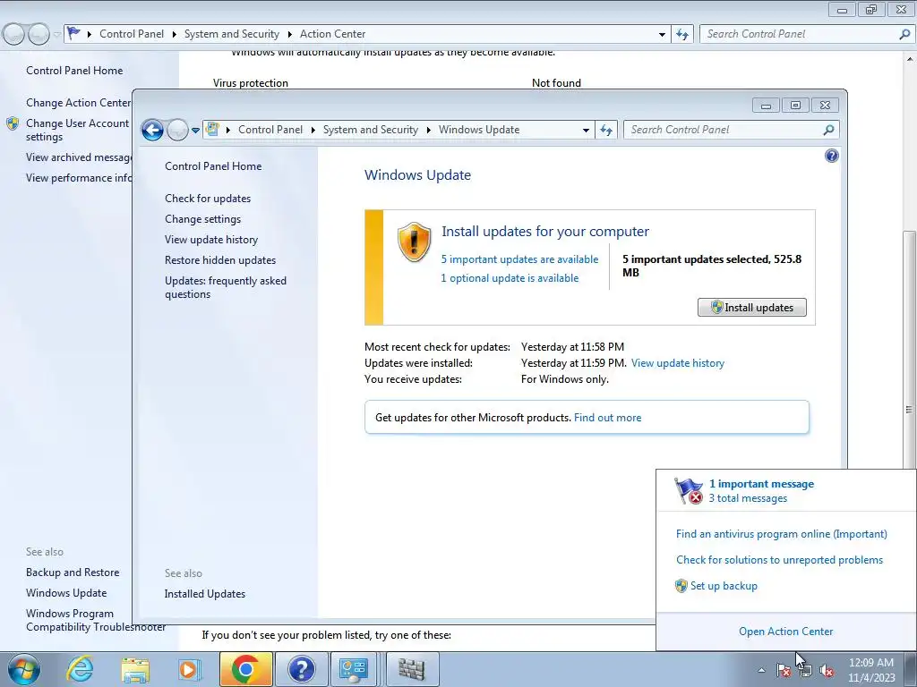The height and width of the screenshot is (687, 917).
Task: Click 1 important message link
Action: [761, 484]
